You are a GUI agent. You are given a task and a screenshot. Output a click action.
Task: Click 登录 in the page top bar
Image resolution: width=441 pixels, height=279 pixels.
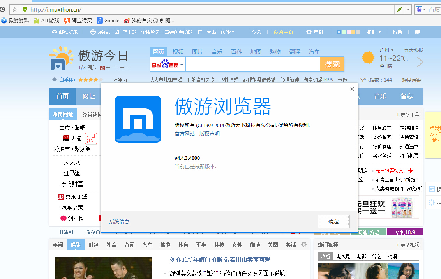pyautogui.click(x=256, y=32)
